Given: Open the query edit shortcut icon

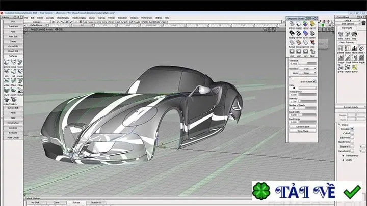Looking at the screenshot, I should pyautogui.click(x=355, y=68).
